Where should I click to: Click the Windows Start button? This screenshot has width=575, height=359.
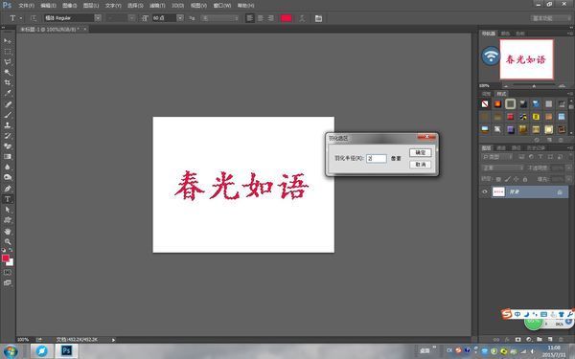(x=10, y=351)
